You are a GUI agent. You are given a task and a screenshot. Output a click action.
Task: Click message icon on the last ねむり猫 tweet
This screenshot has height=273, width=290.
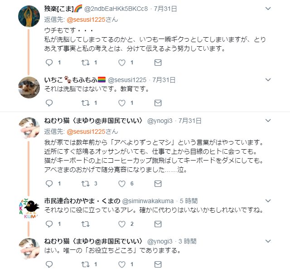point(157,263)
